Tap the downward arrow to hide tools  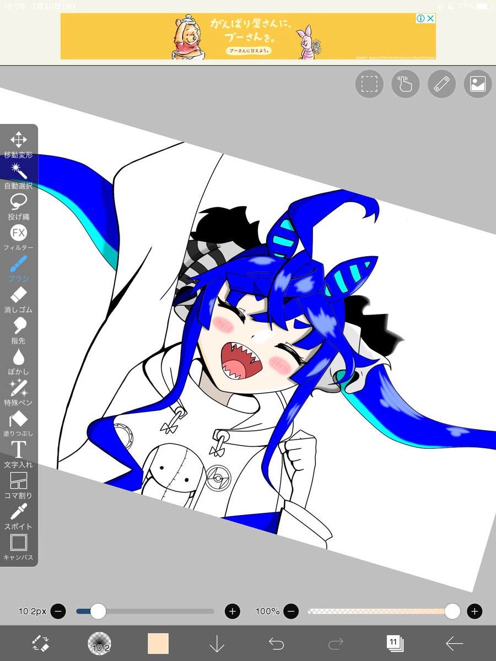217,643
